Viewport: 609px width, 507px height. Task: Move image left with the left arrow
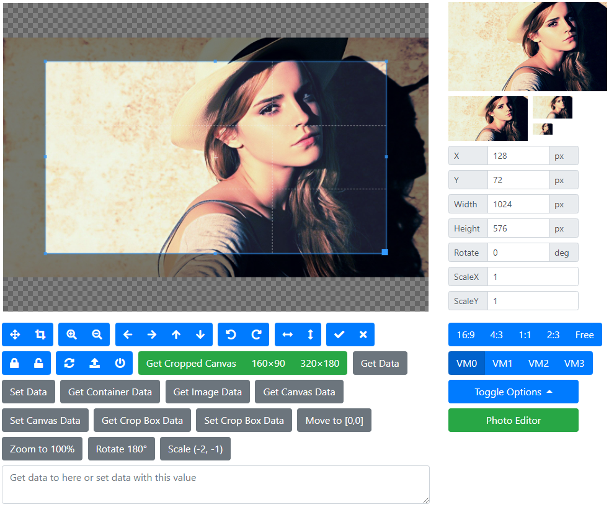pyautogui.click(x=128, y=334)
